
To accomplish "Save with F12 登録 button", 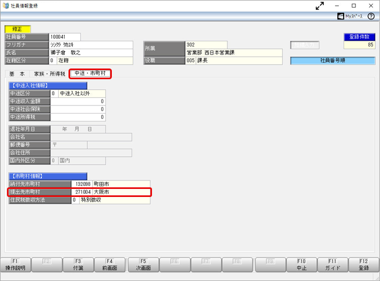I will 363,265.
